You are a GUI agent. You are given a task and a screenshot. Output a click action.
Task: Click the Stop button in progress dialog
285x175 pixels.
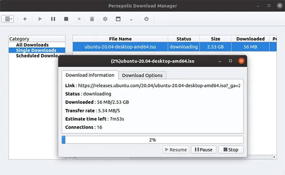pos(231,150)
